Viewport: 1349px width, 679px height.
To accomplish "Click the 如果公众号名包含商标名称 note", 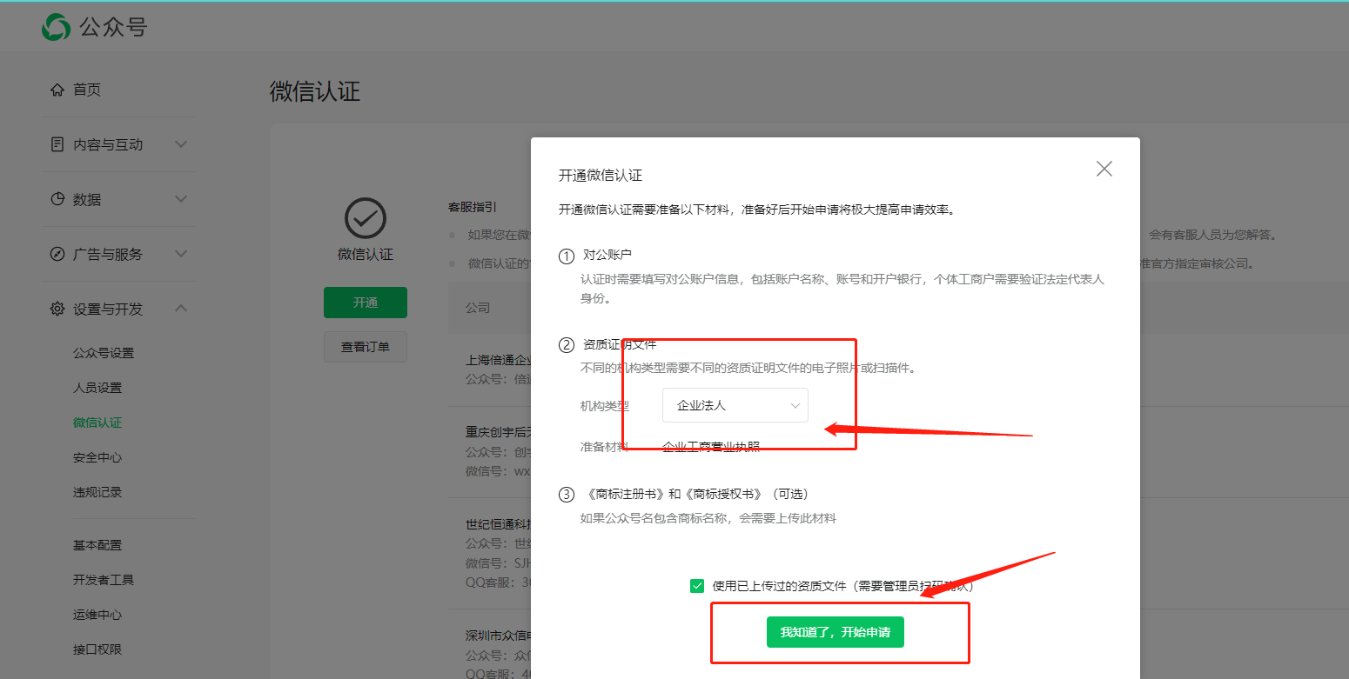I will coord(708,518).
